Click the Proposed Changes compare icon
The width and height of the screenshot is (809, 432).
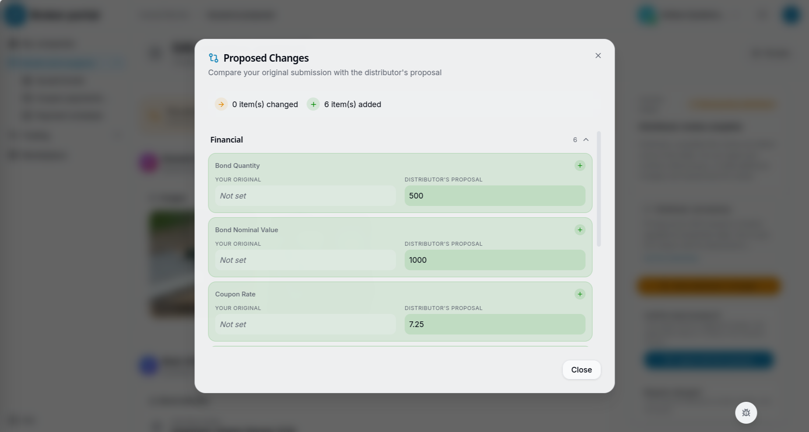click(214, 58)
